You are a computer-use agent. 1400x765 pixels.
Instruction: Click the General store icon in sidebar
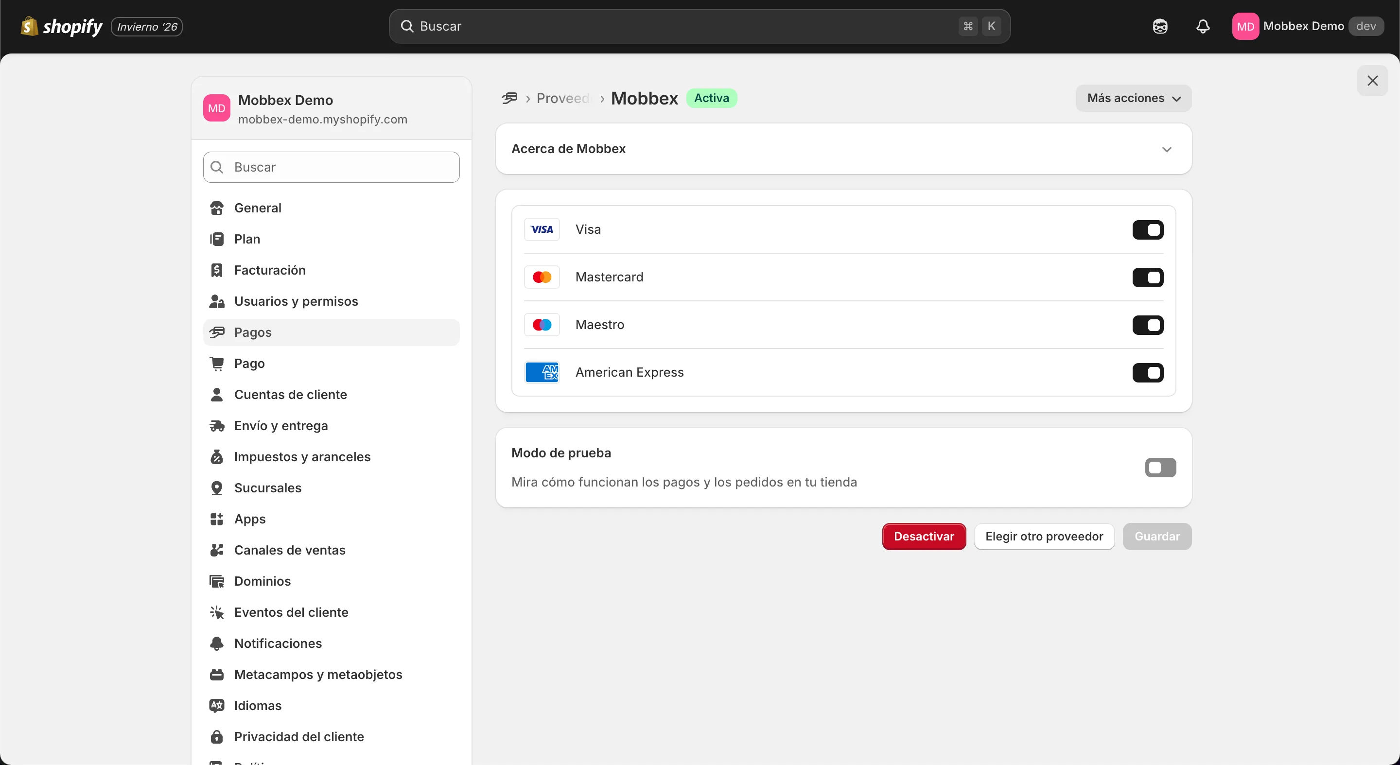click(x=217, y=208)
